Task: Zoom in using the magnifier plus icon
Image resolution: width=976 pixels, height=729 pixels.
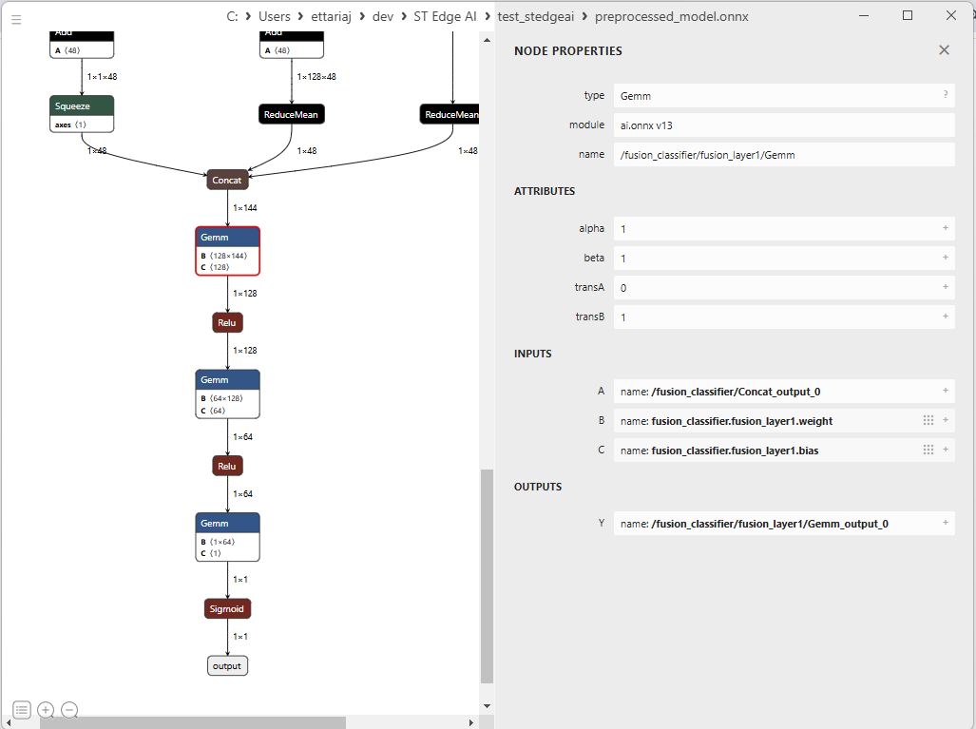Action: 46,710
